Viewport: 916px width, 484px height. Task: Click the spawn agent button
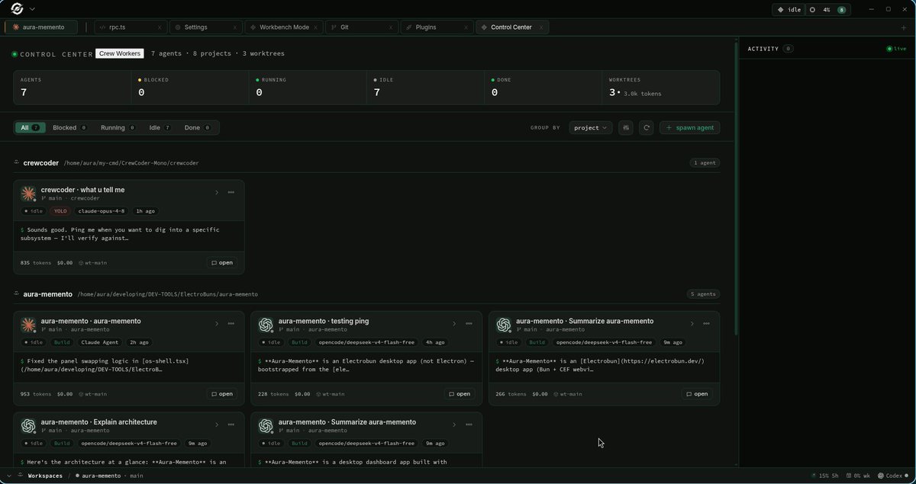(690, 127)
